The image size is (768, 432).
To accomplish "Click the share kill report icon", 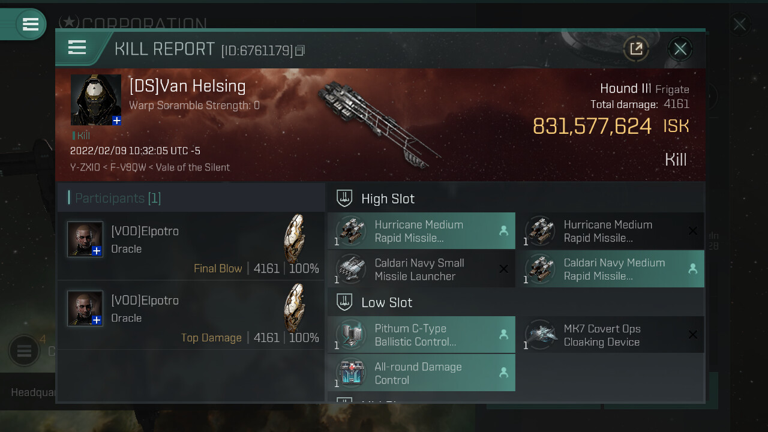I will click(636, 49).
